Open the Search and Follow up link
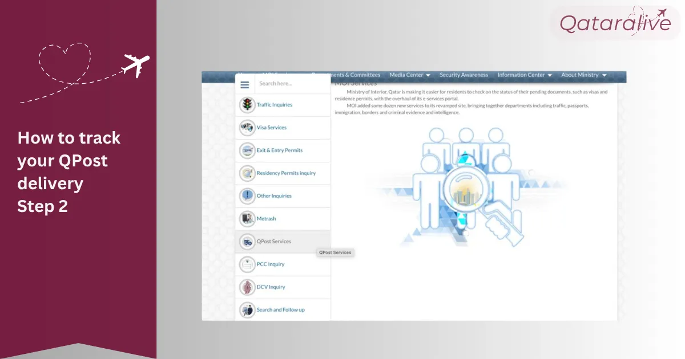 pyautogui.click(x=281, y=310)
